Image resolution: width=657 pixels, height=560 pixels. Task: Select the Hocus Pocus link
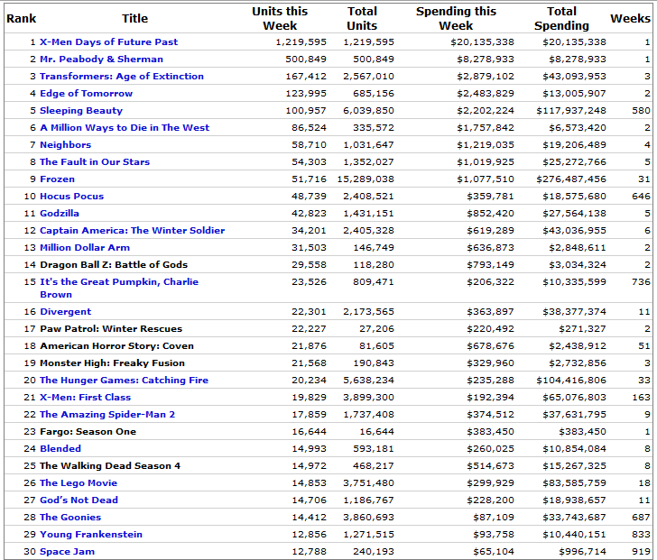click(71, 197)
